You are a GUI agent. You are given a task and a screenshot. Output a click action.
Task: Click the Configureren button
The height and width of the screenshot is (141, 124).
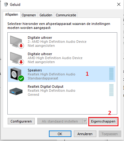(x=21, y=121)
